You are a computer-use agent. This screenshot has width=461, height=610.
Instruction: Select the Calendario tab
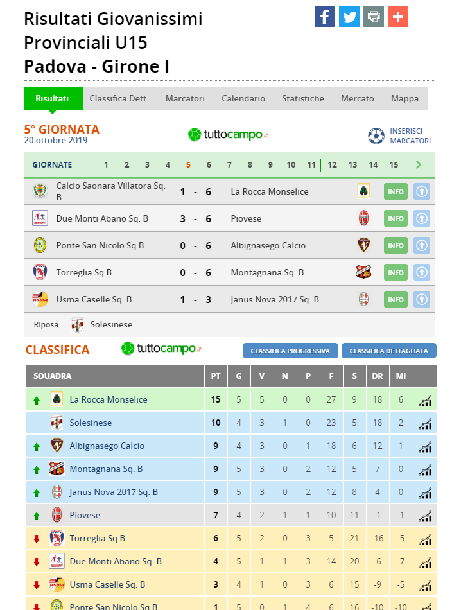243,98
